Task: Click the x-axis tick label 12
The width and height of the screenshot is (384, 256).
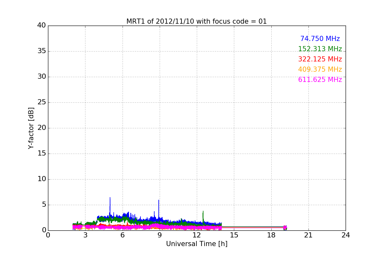Action: pyautogui.click(x=197, y=235)
